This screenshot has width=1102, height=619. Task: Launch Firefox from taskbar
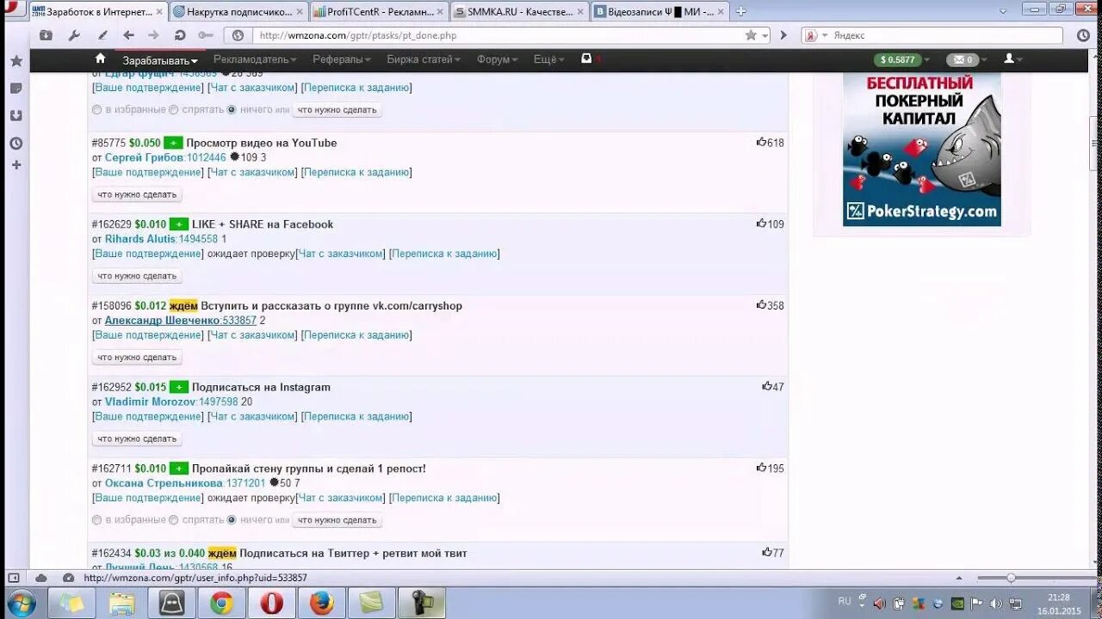pos(322,604)
